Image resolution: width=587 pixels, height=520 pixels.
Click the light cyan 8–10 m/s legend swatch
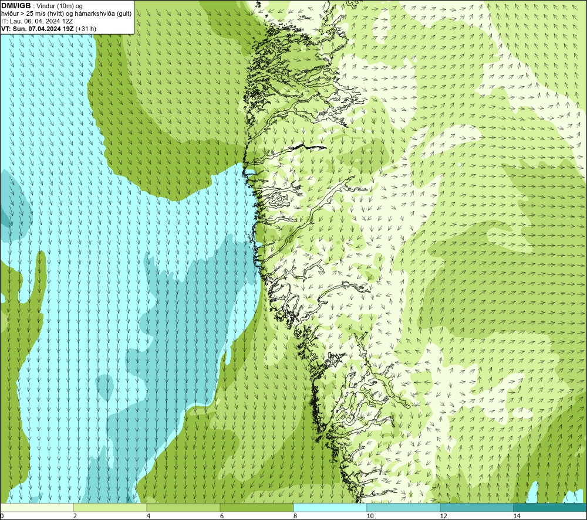click(x=330, y=507)
